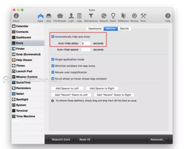Open the Startup toolbar section
Screen dimensions: 184x149
click(x=134, y=17)
